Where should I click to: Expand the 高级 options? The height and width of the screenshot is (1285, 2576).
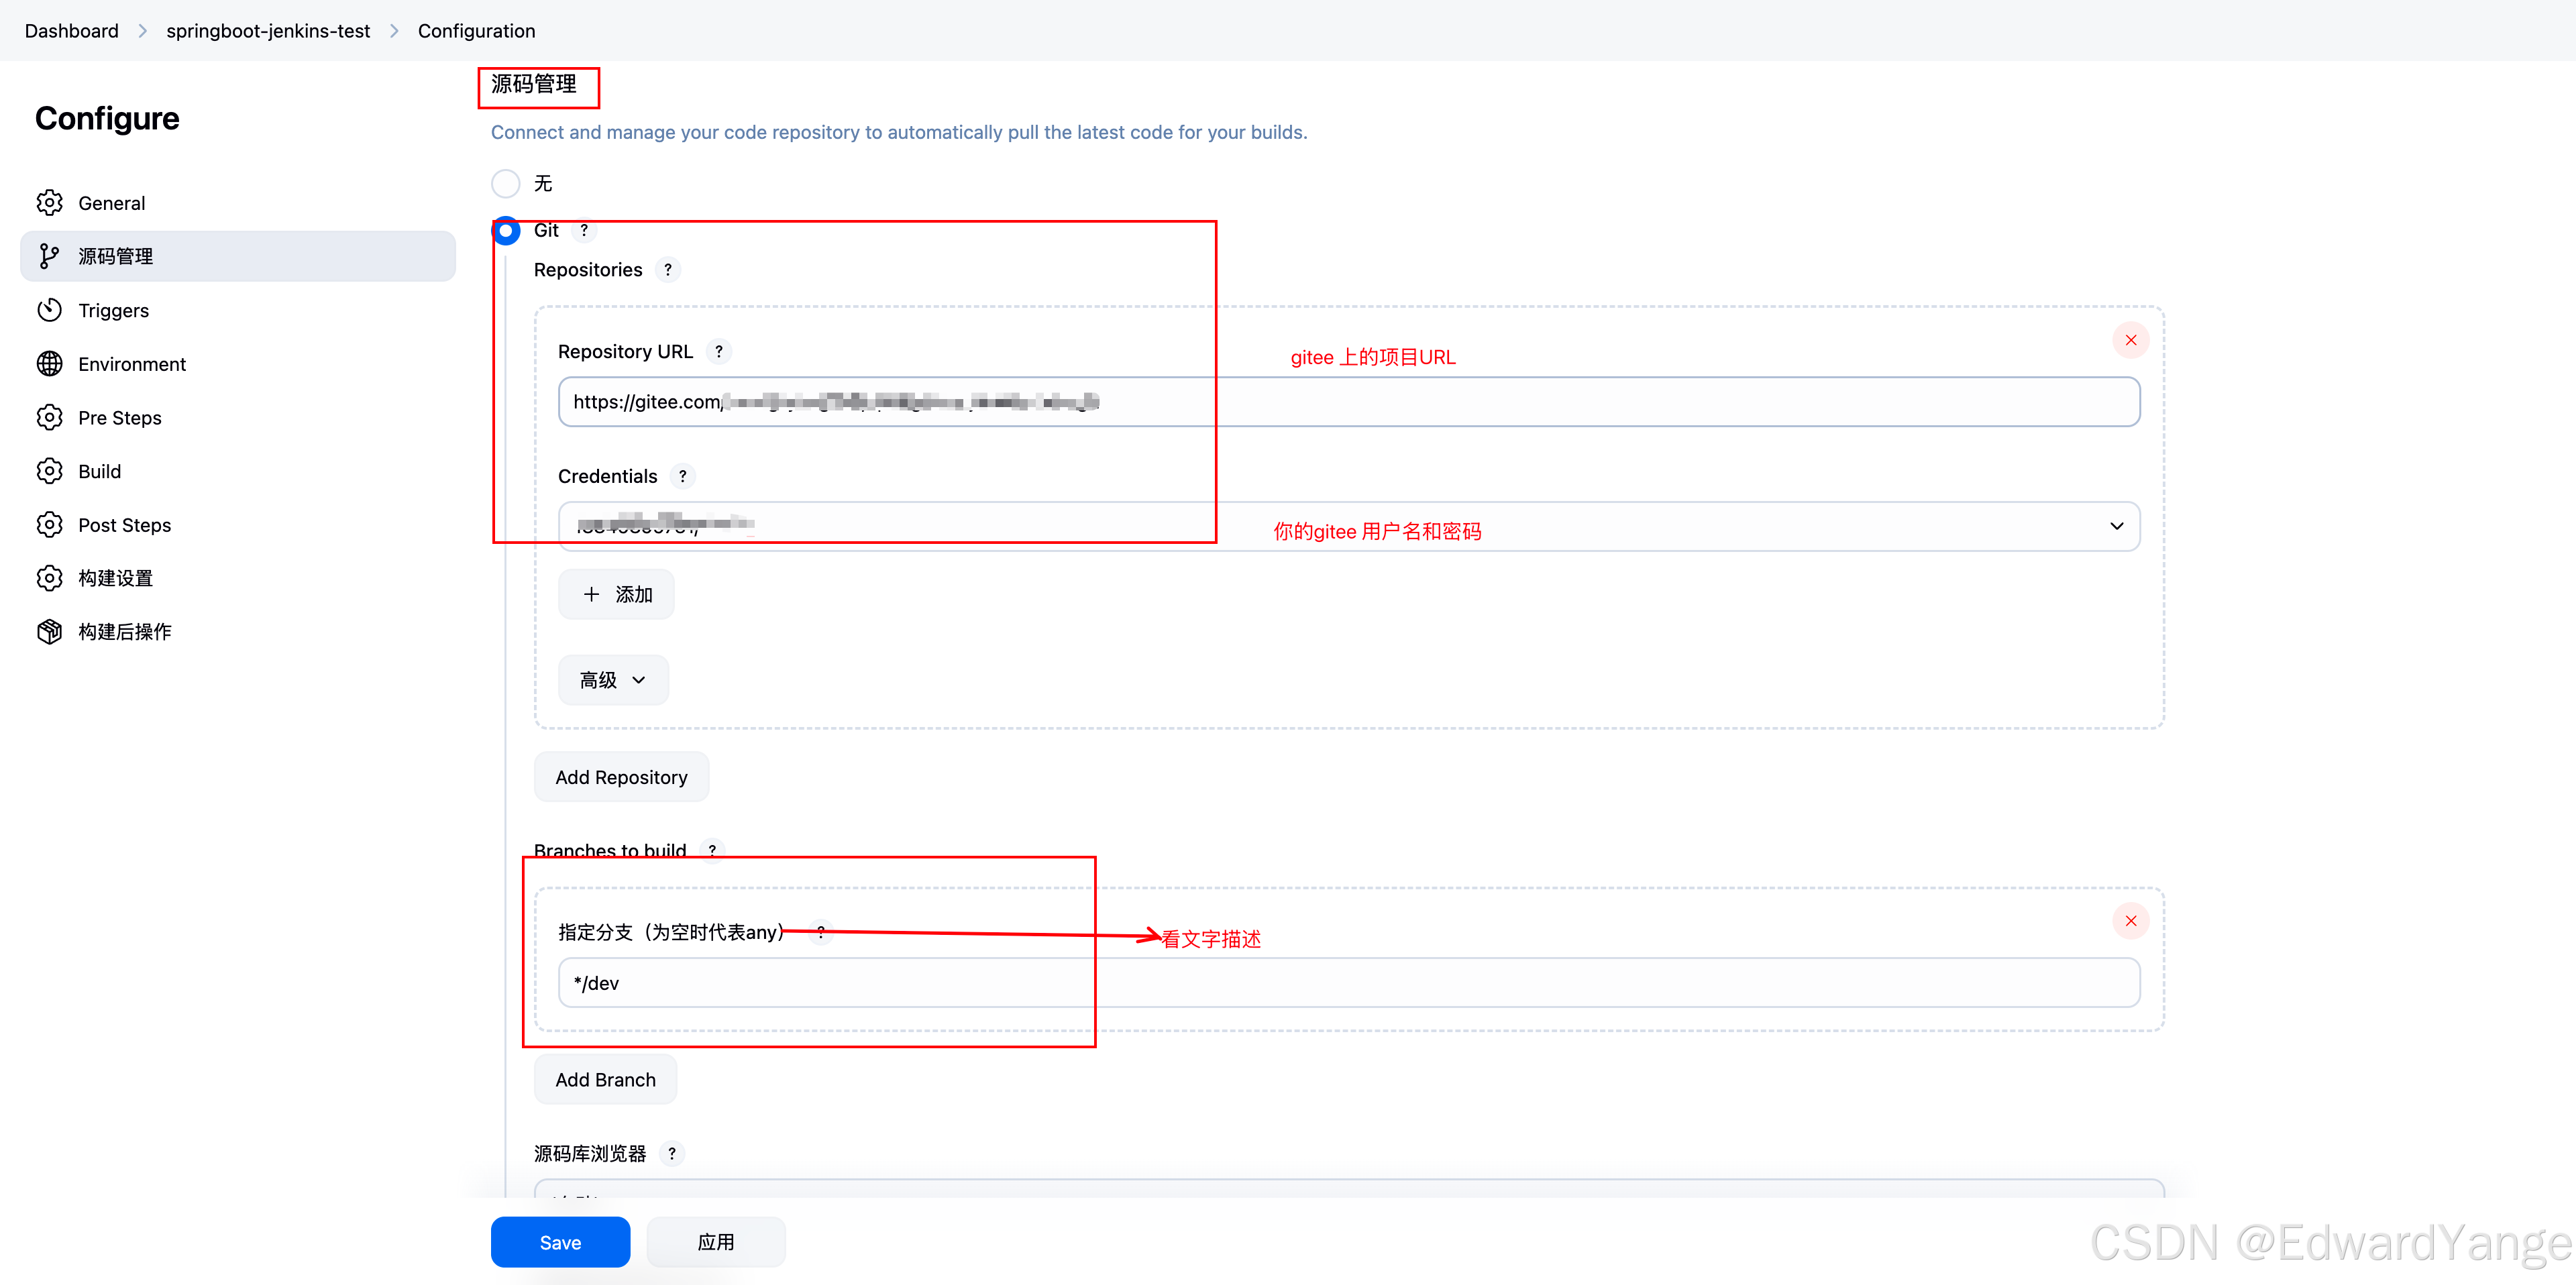coord(612,679)
